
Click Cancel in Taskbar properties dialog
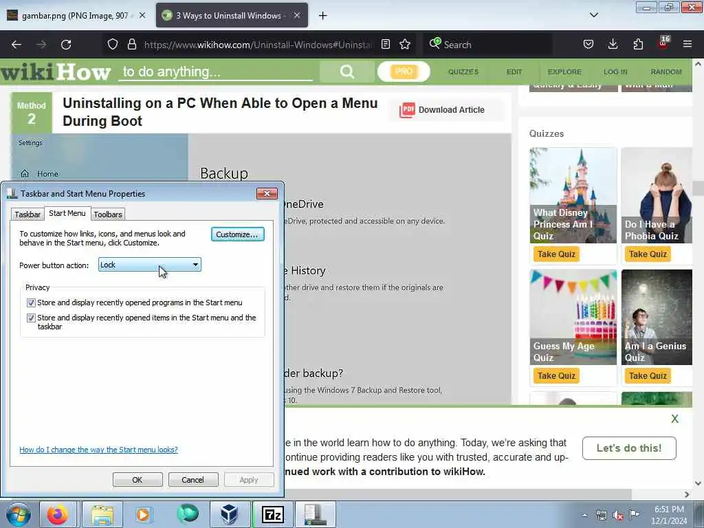tap(193, 479)
